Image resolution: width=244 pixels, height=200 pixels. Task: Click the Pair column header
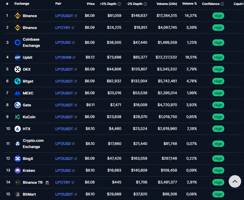[x=58, y=4]
